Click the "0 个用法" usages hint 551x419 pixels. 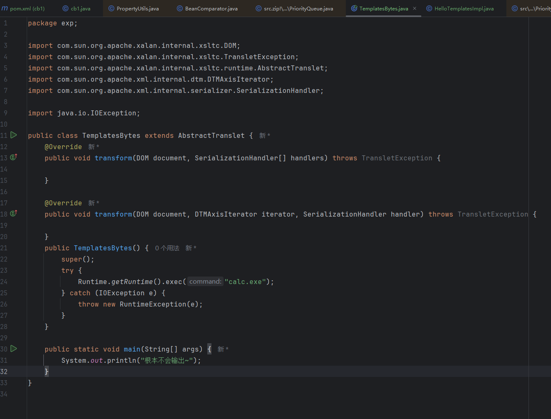click(167, 248)
